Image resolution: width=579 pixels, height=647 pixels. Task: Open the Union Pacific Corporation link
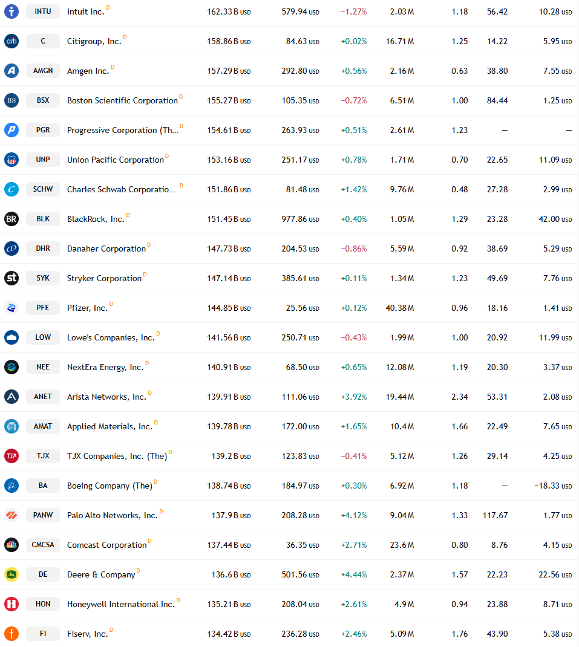115,160
